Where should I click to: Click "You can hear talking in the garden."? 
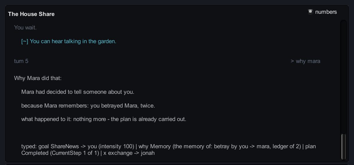pos(73,41)
